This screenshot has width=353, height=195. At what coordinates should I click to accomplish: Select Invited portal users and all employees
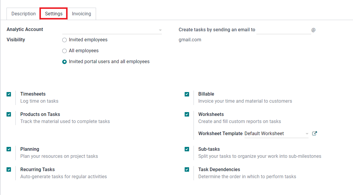pyautogui.click(x=64, y=62)
